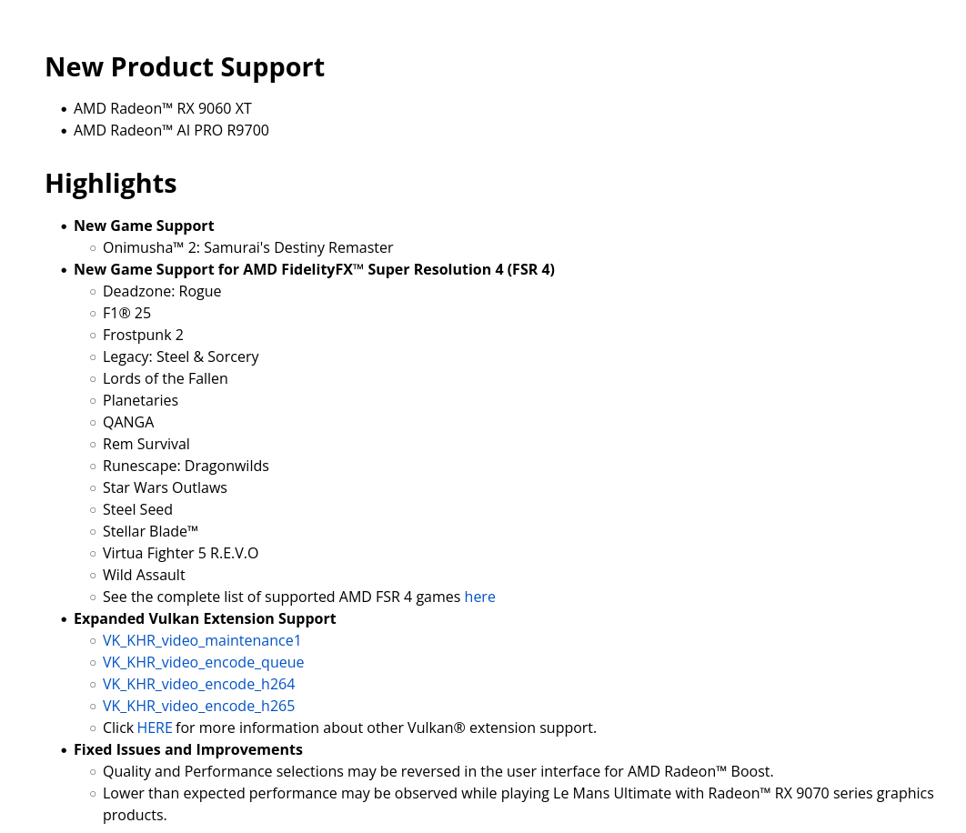Click Fixed Issues and Improvements label
The width and height of the screenshot is (966, 833).
[188, 749]
